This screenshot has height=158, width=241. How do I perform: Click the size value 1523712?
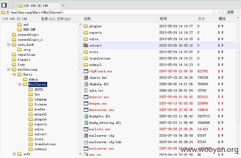203,116
